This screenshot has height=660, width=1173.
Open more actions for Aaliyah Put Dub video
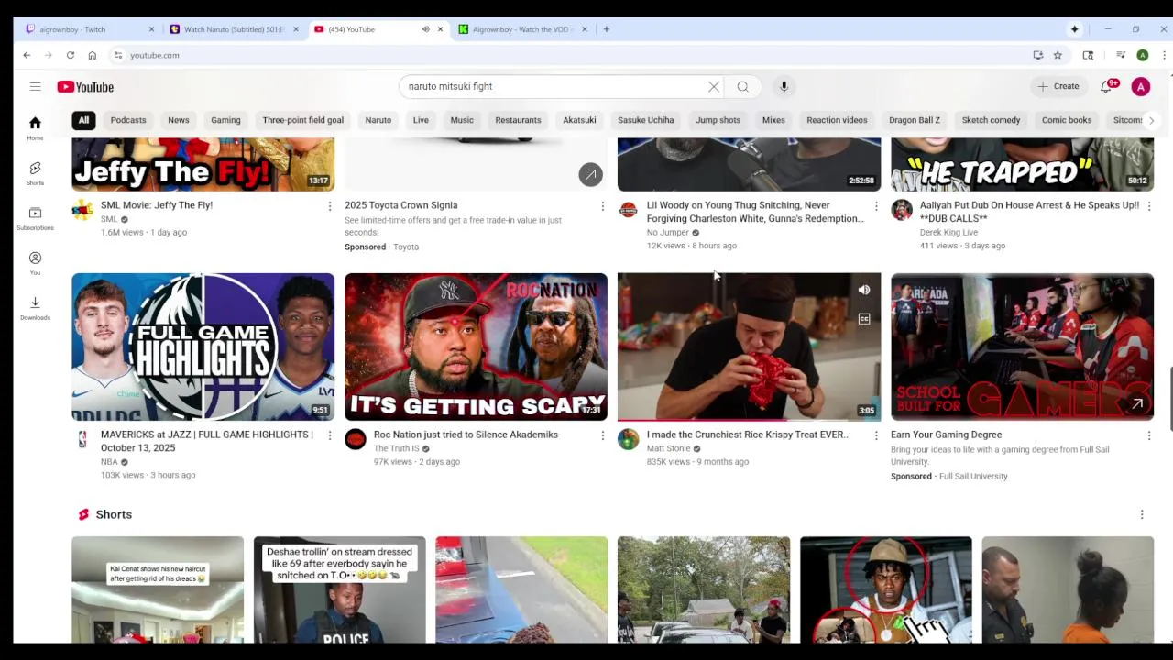tap(1148, 206)
